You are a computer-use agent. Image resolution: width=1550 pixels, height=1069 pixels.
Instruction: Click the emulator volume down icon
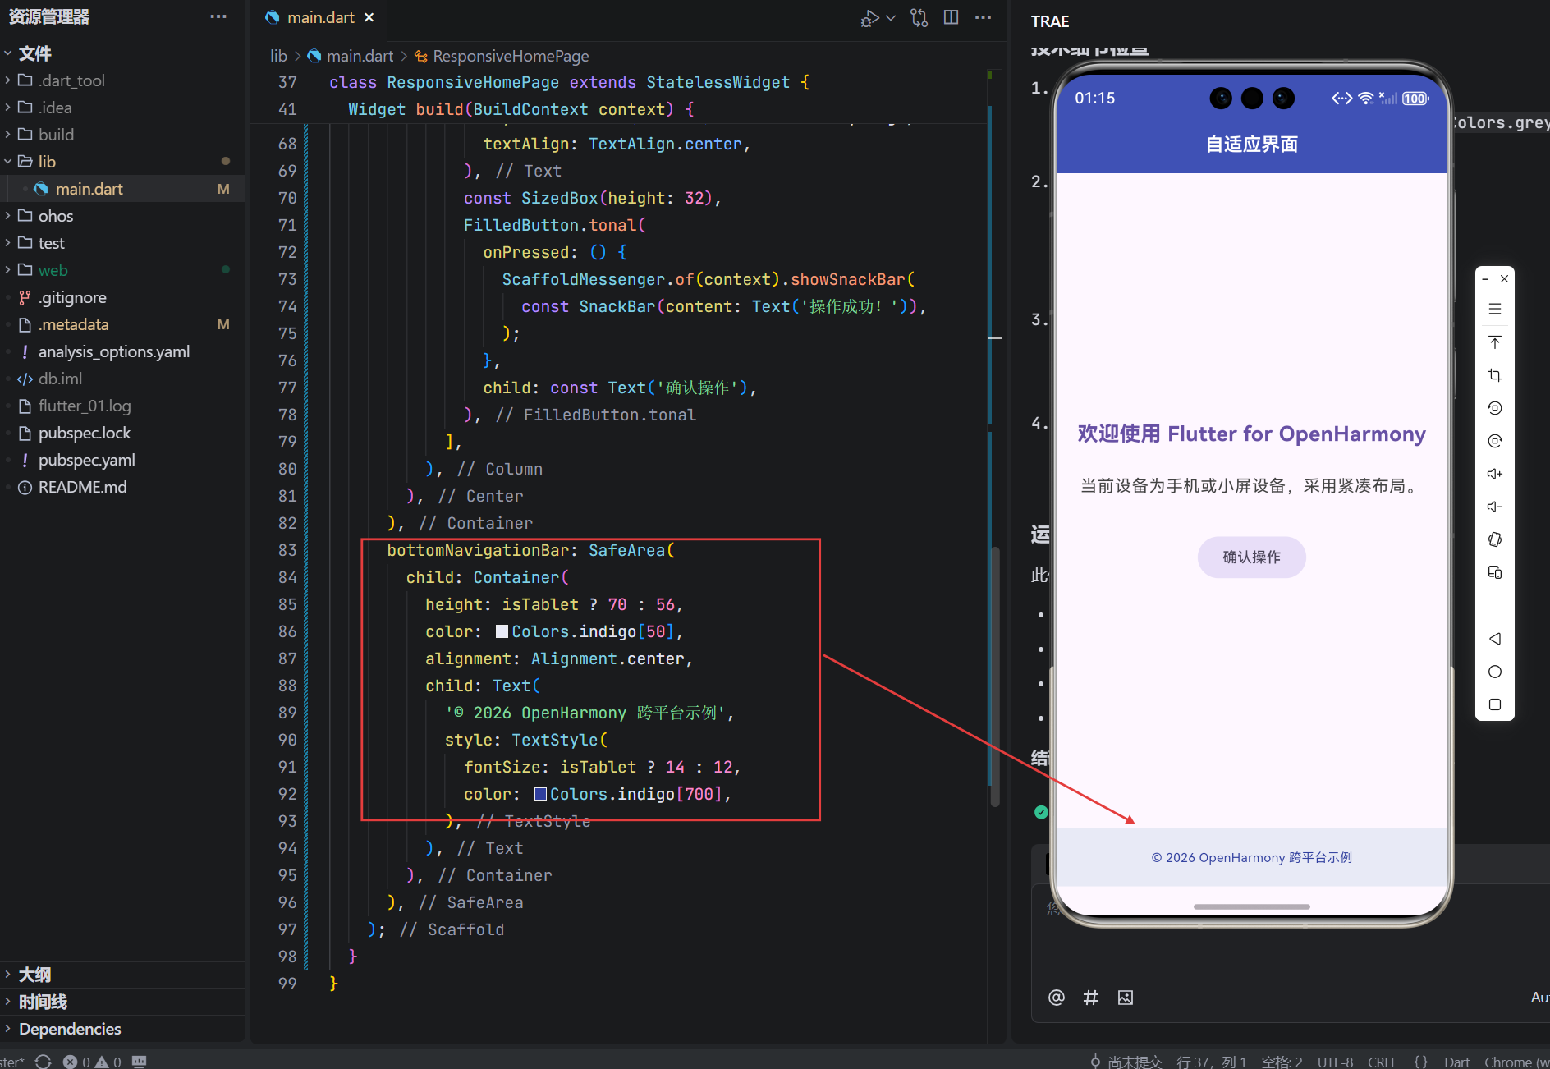pos(1494,507)
